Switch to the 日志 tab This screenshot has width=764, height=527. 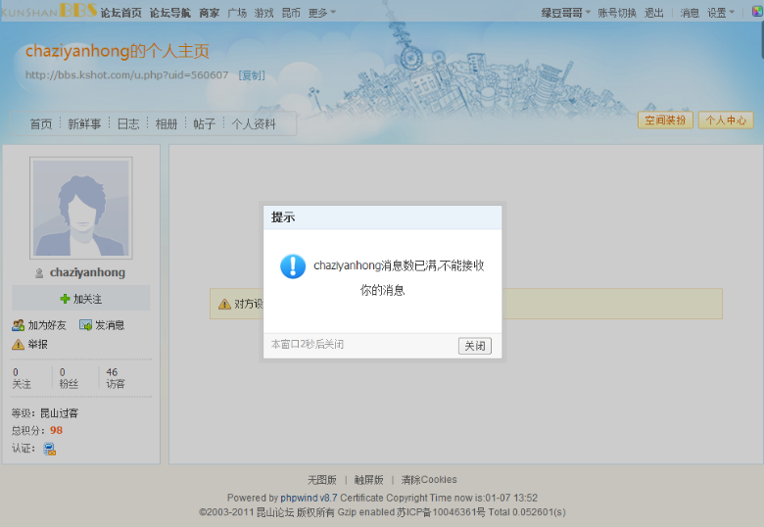tap(128, 124)
